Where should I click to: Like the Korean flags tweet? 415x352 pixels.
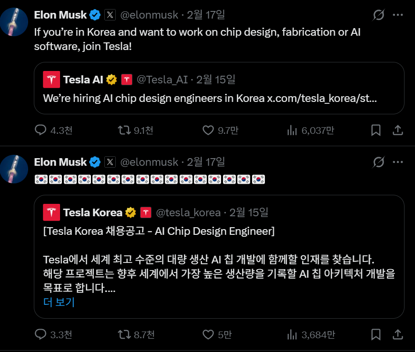click(x=208, y=335)
